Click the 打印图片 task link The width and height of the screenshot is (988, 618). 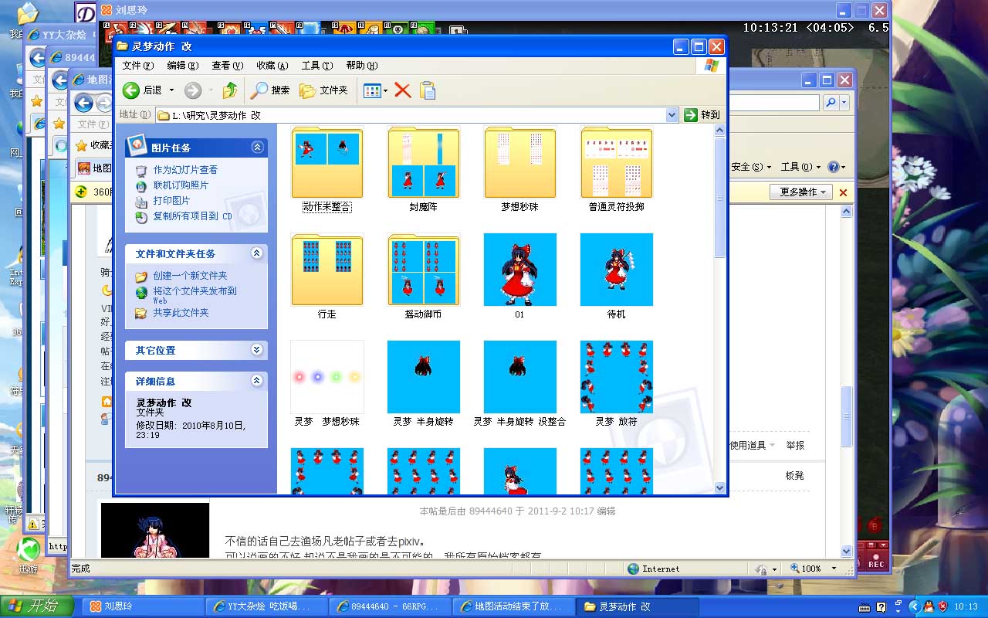pos(171,201)
